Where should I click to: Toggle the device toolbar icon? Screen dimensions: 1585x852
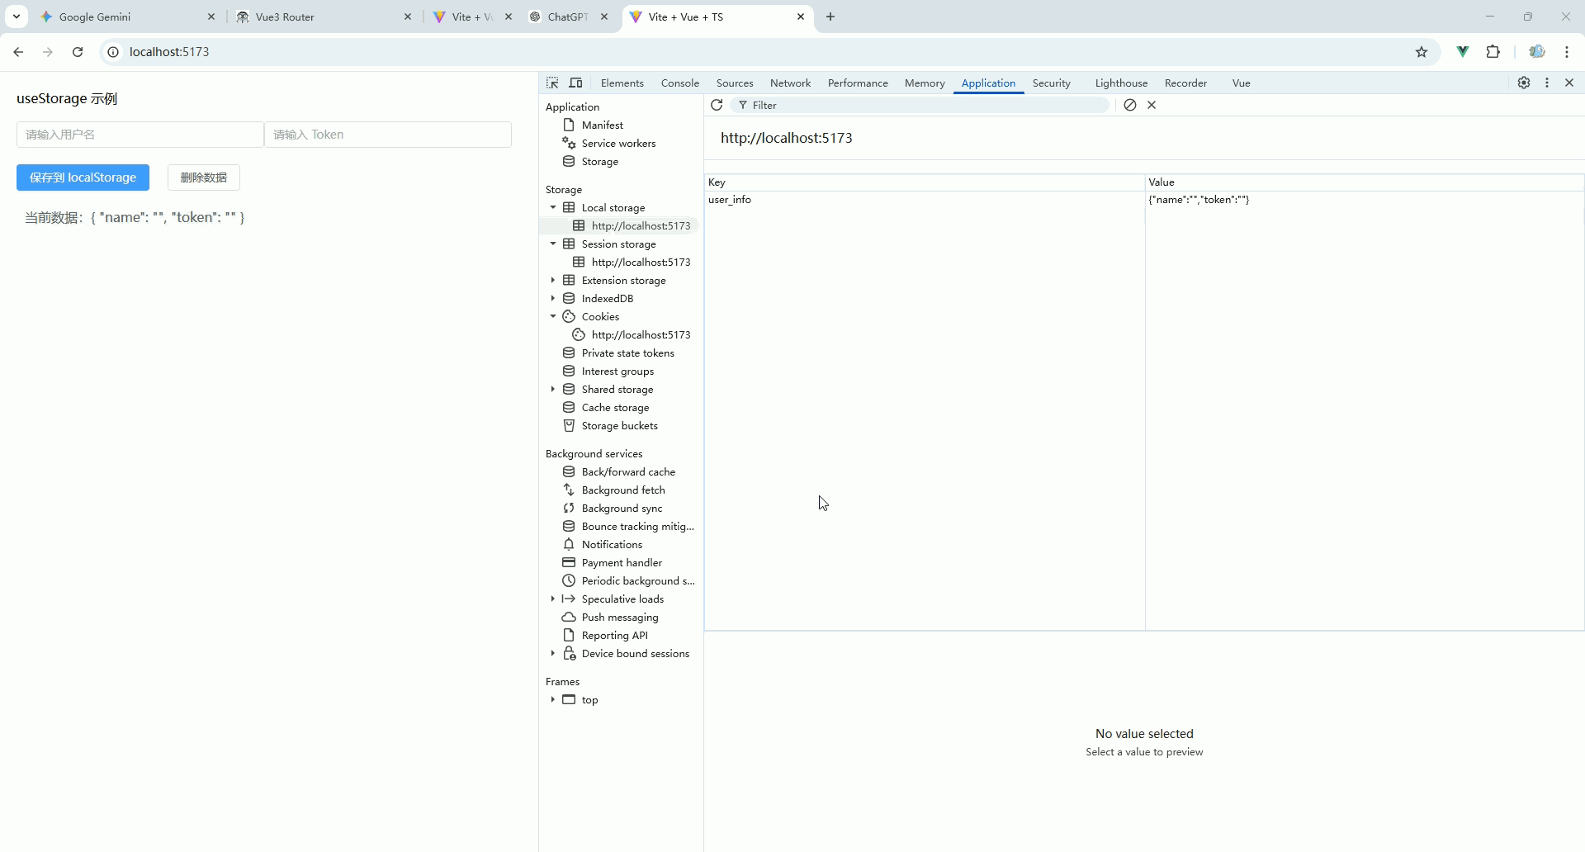coord(576,83)
